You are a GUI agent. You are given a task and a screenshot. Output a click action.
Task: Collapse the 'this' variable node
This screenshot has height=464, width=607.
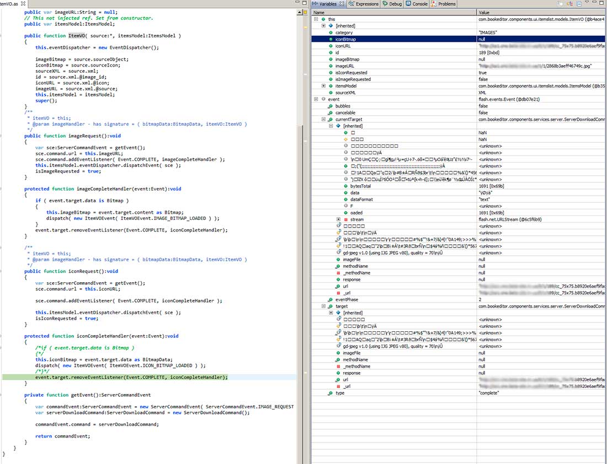coord(316,19)
